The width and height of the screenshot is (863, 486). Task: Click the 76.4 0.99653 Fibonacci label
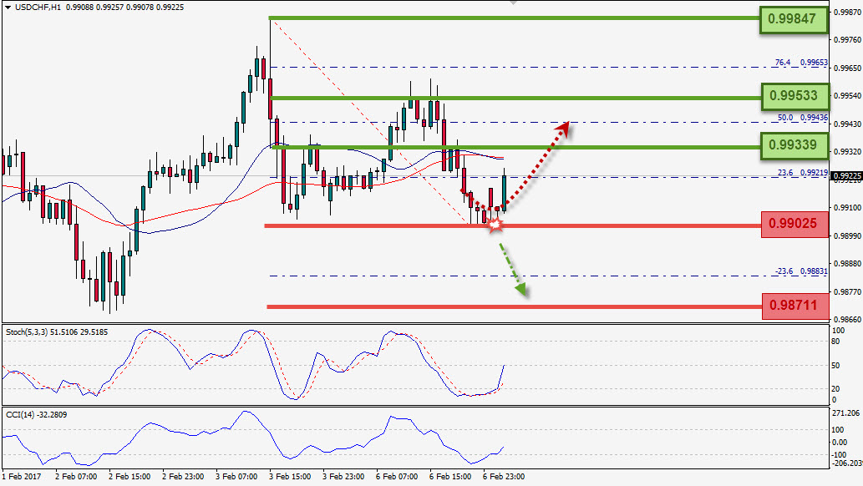801,62
